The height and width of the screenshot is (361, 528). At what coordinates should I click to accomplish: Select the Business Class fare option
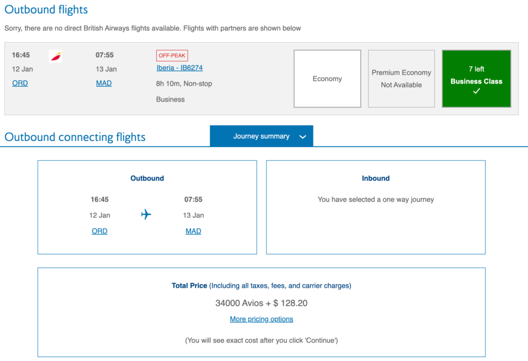tap(476, 78)
